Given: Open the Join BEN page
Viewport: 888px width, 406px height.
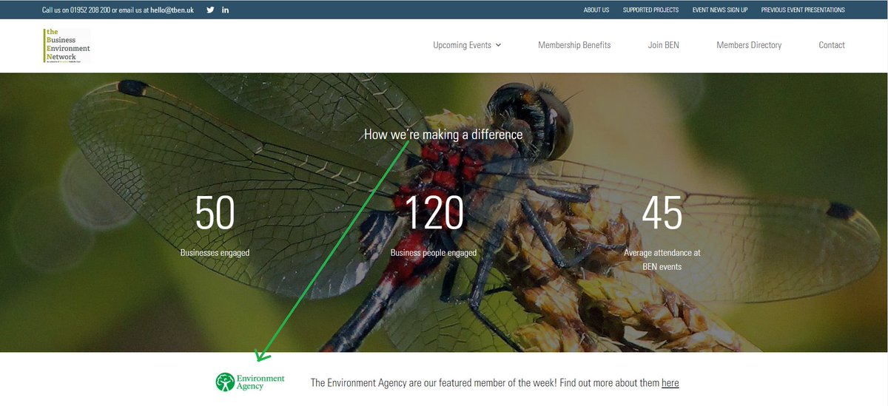Looking at the screenshot, I should pos(664,45).
